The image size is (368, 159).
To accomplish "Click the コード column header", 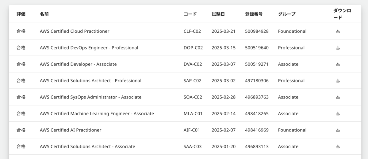I will [x=190, y=14].
